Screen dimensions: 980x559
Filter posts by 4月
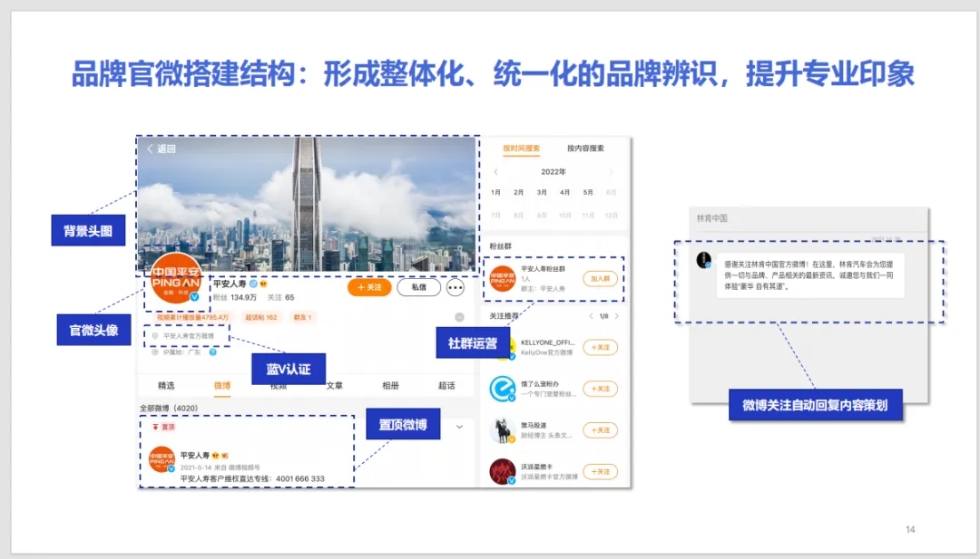[565, 193]
